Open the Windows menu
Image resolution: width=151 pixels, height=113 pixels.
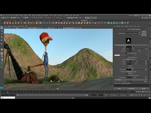coord(25,15)
